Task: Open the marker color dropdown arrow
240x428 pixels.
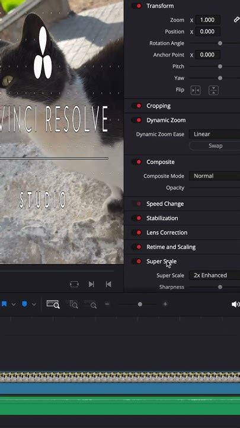Action: tap(34, 304)
